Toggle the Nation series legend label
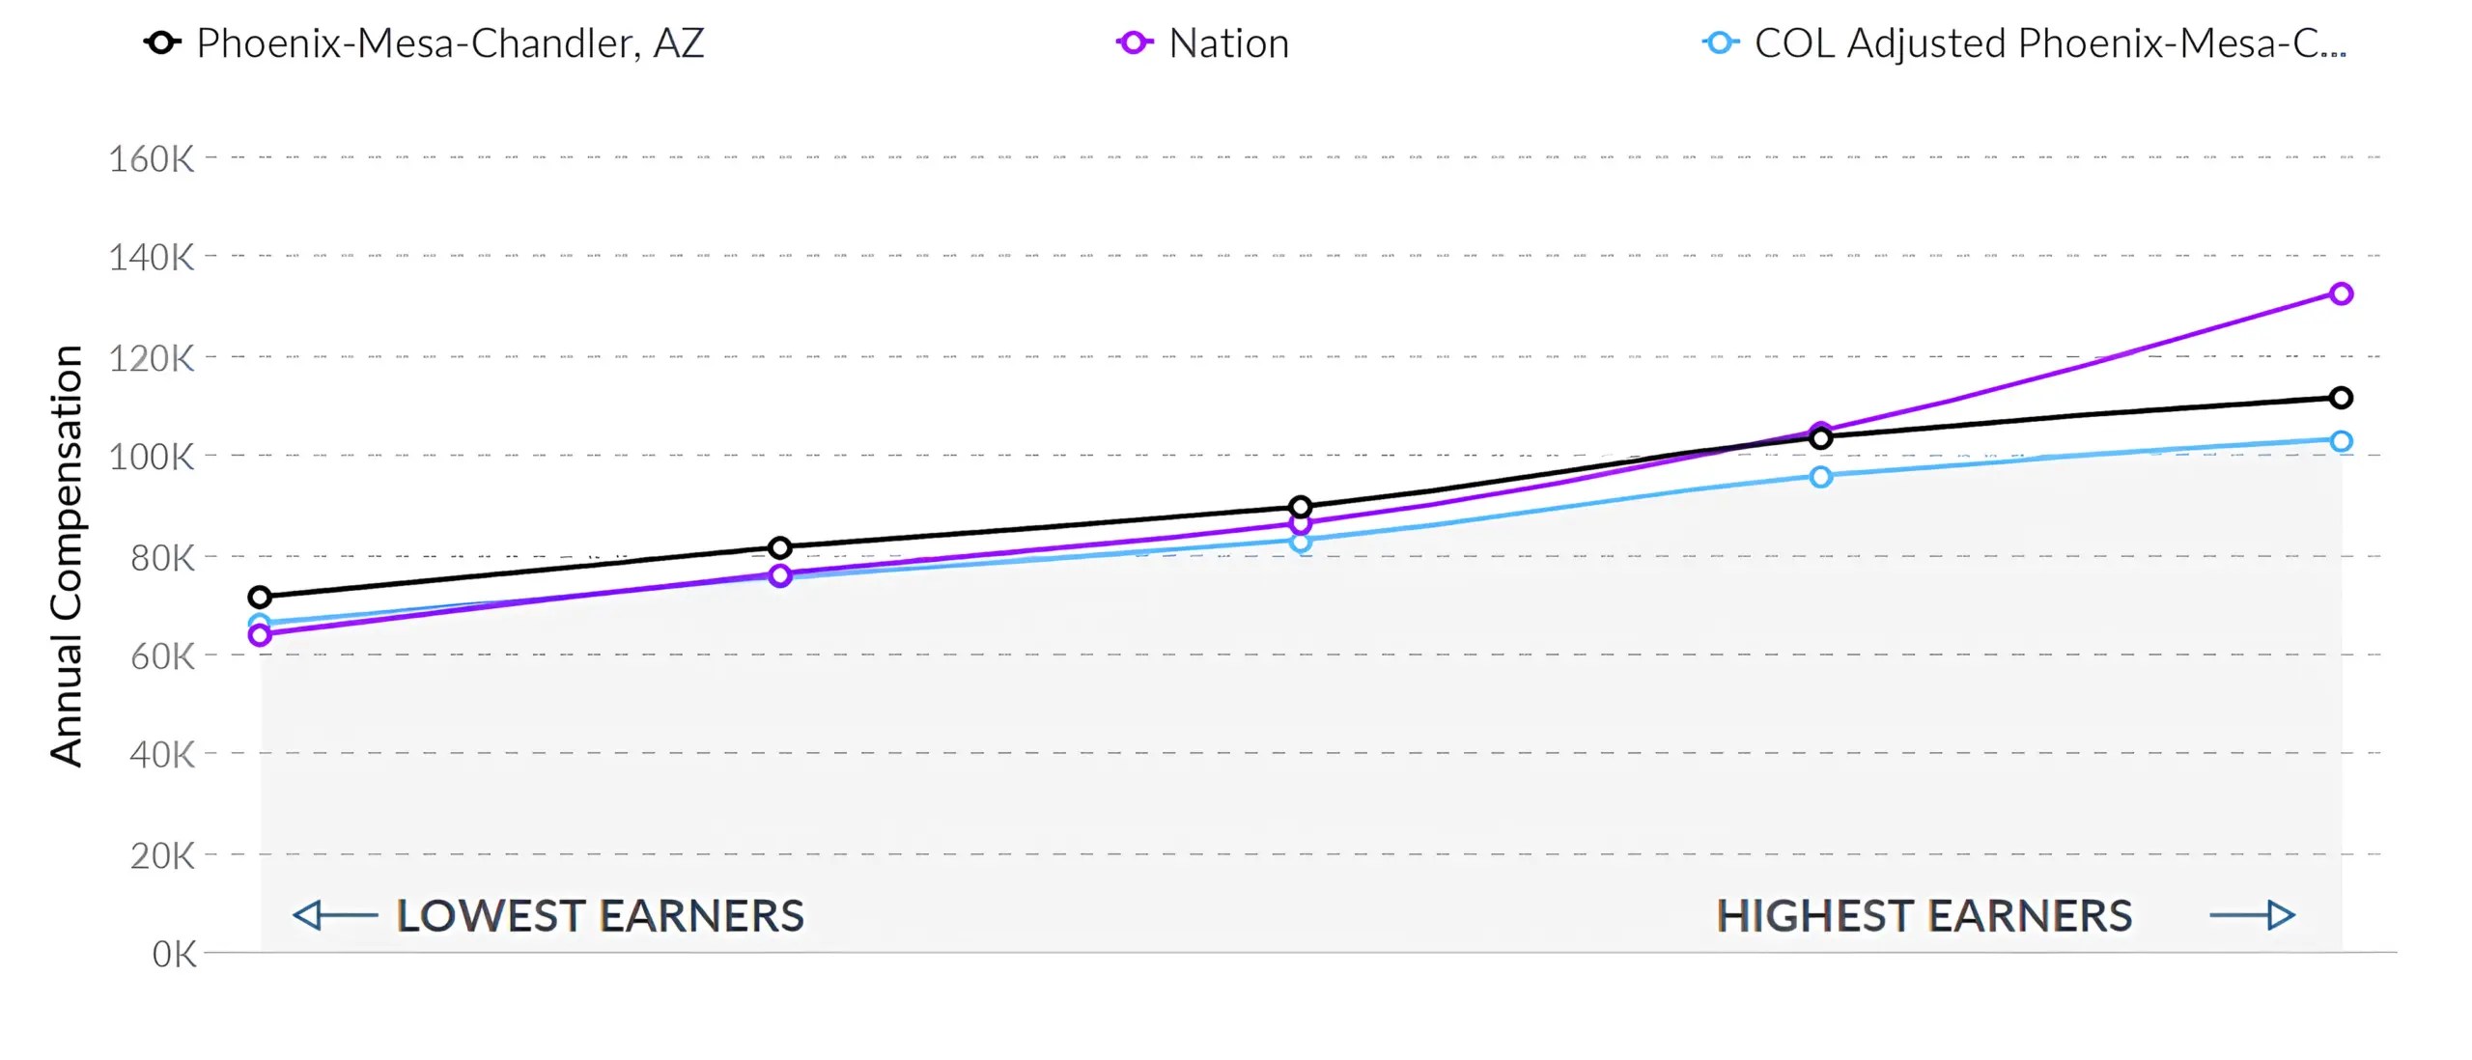 click(x=1228, y=43)
